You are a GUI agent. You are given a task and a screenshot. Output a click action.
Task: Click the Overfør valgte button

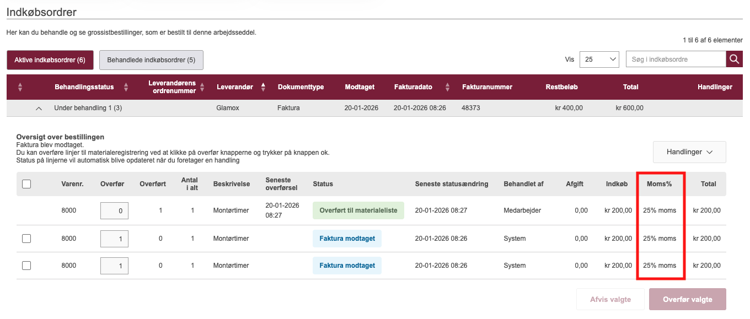(687, 300)
